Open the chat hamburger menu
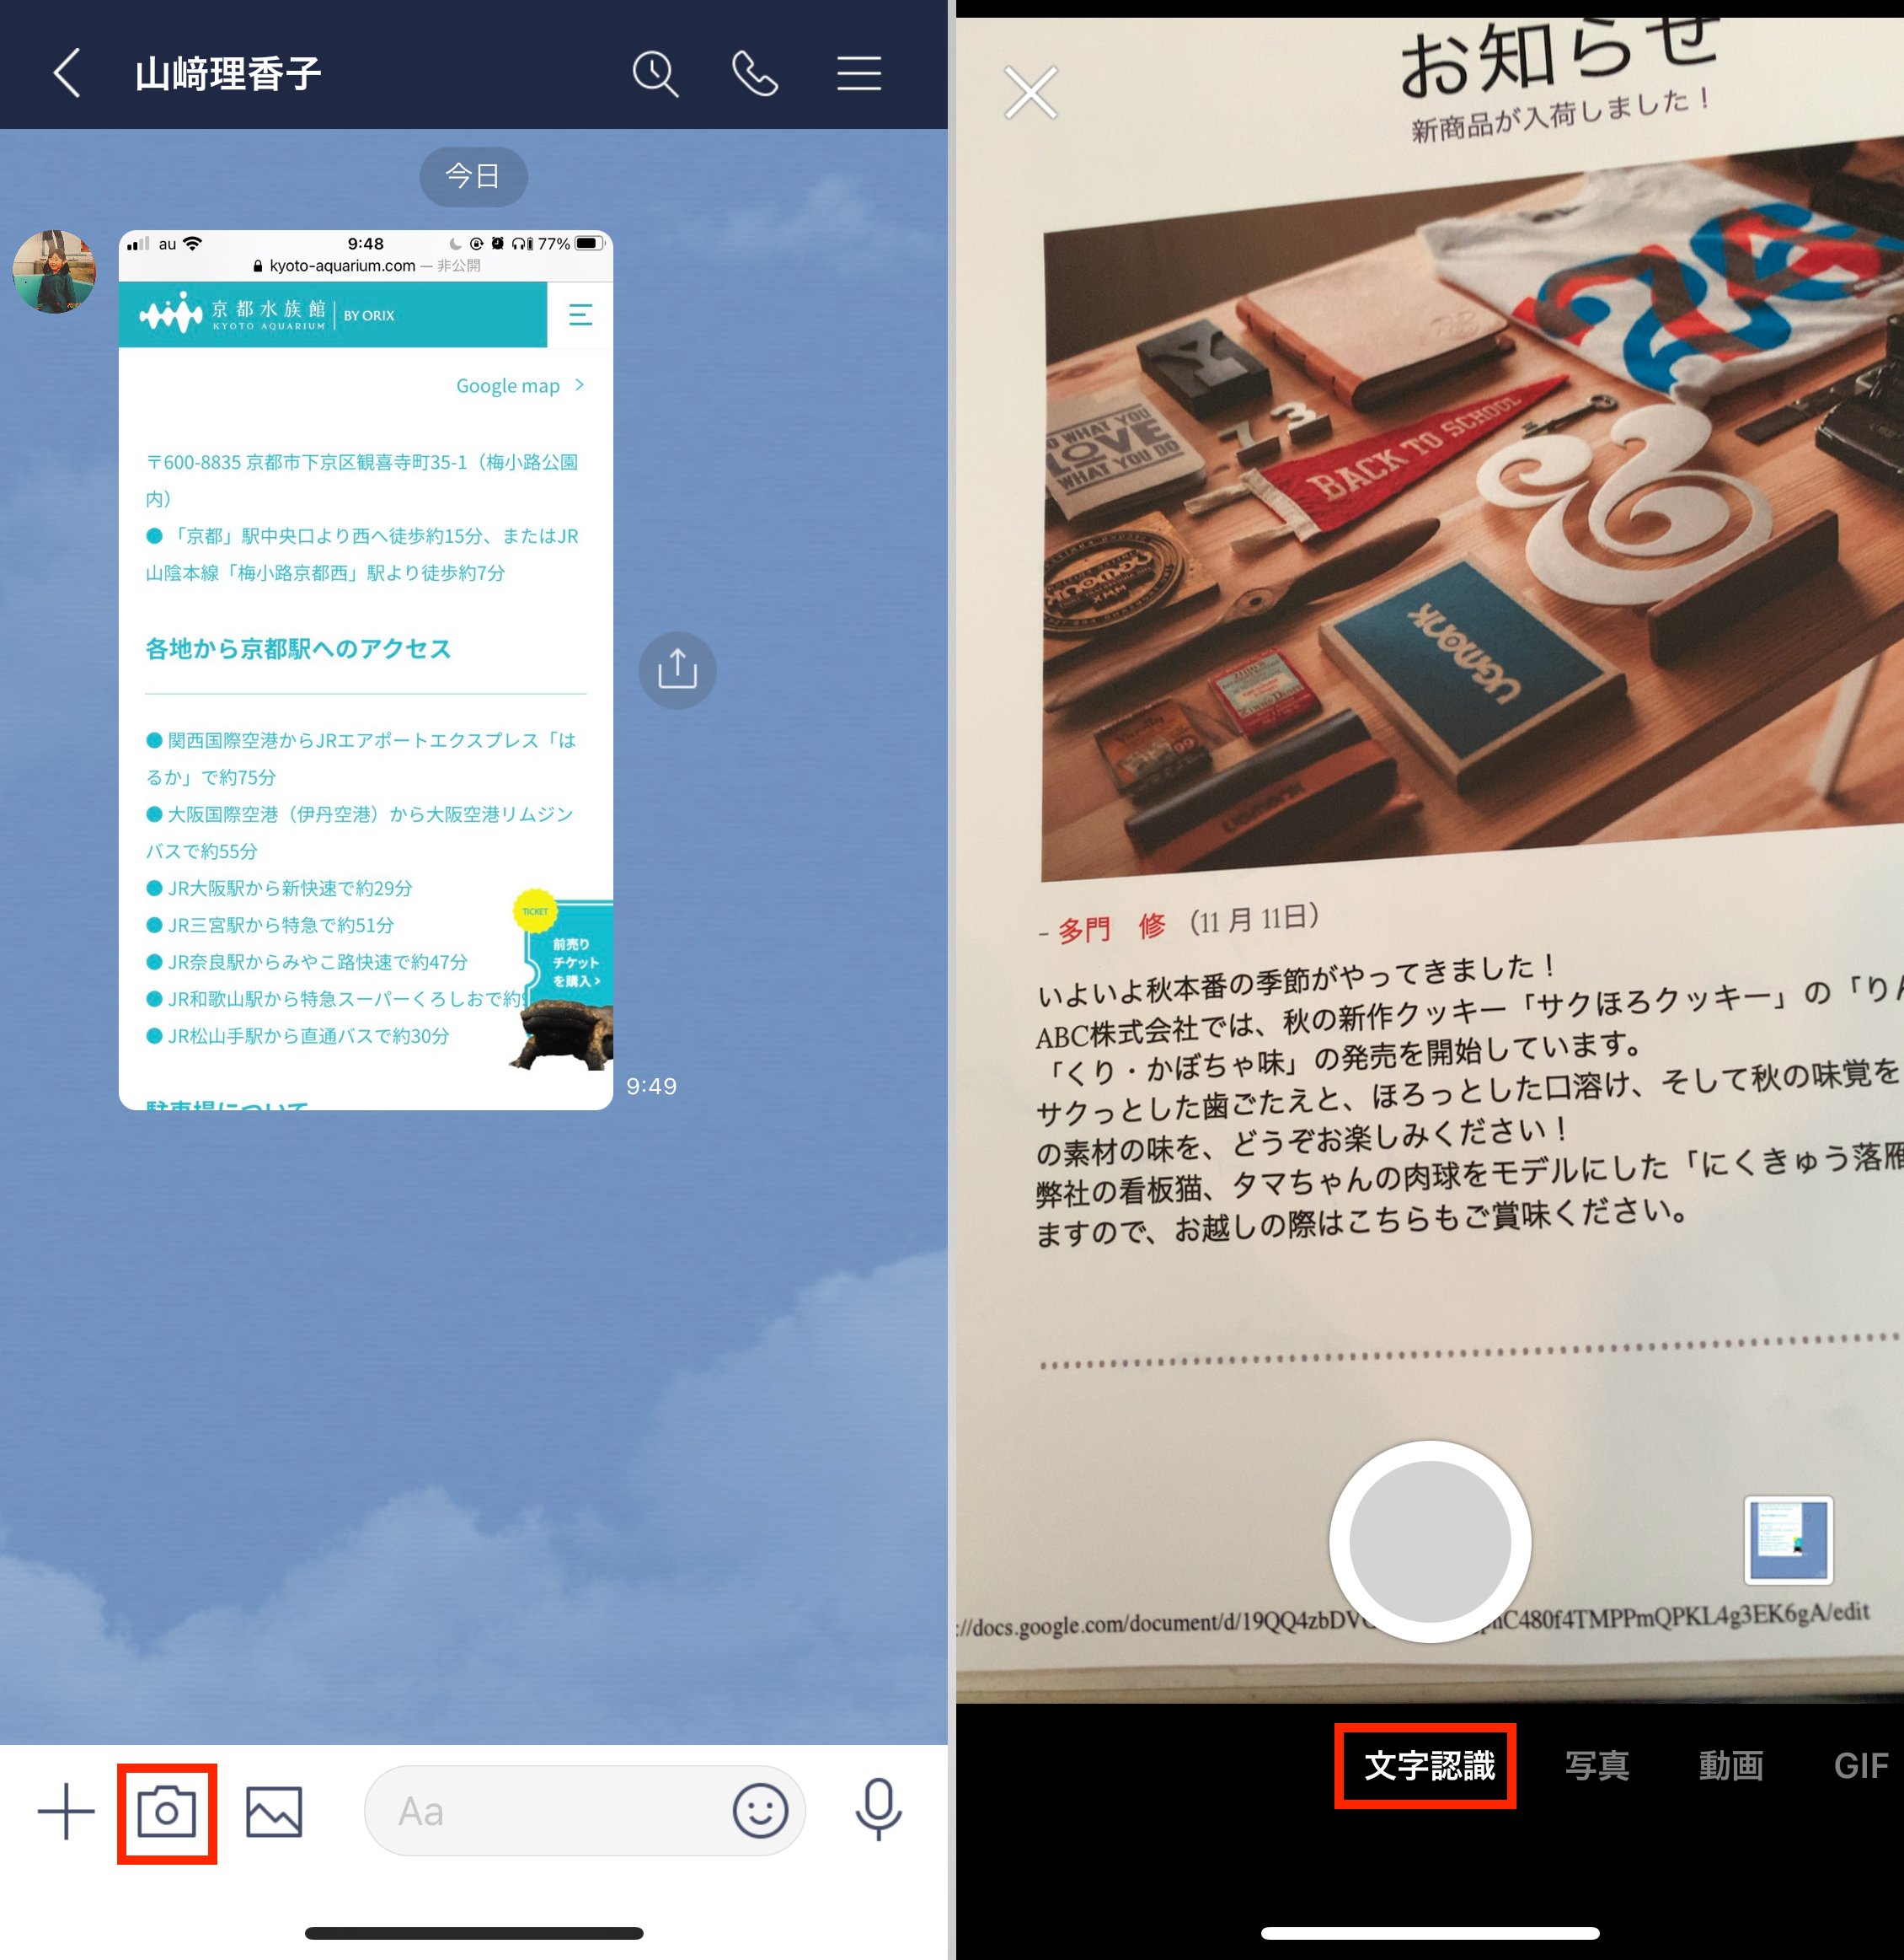1904x1960 pixels. pyautogui.click(x=858, y=74)
